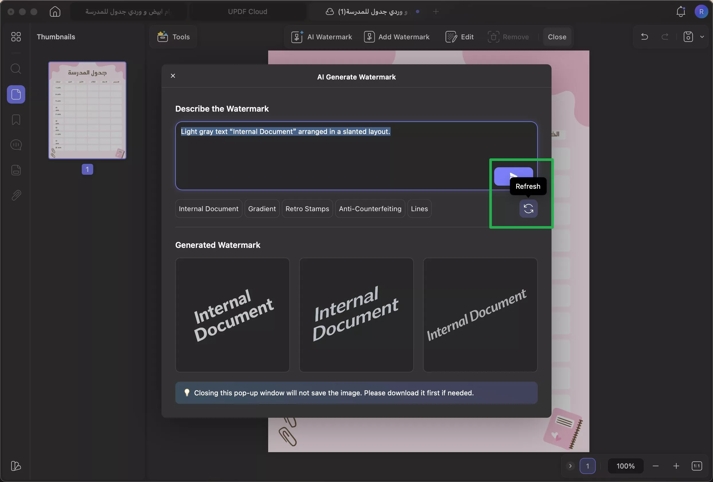Click the zoom out minus control
Viewport: 713px width, 482px height.
(x=656, y=466)
